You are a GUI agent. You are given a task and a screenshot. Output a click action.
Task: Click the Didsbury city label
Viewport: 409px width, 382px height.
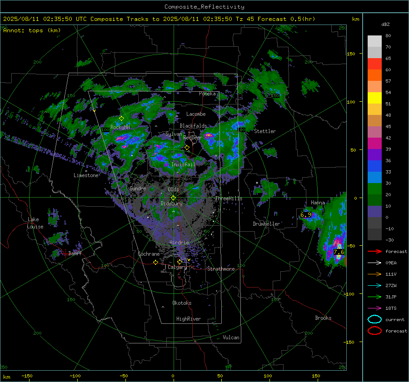pyautogui.click(x=171, y=203)
